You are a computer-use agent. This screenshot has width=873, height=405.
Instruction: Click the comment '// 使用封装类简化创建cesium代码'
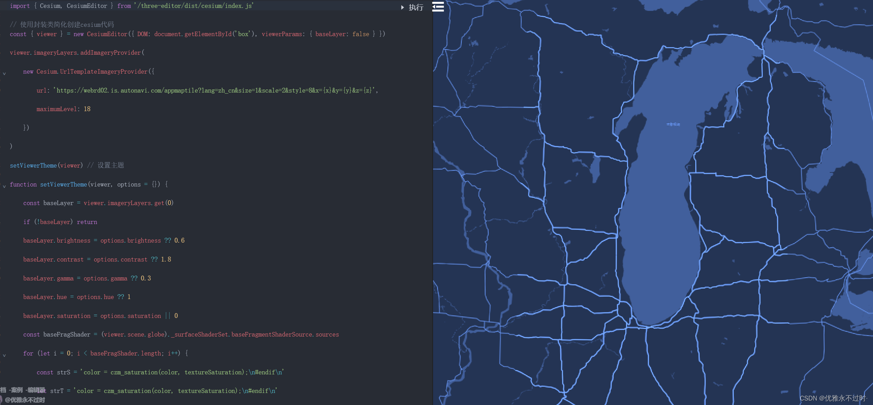click(62, 24)
